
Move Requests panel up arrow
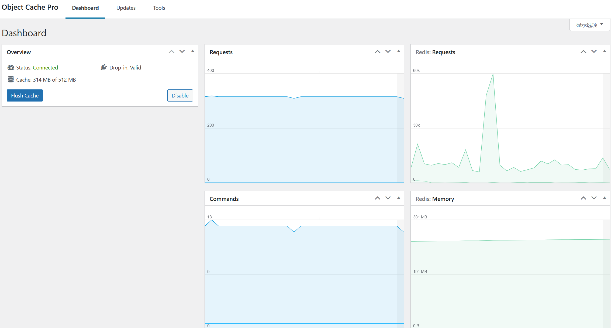pyautogui.click(x=378, y=52)
